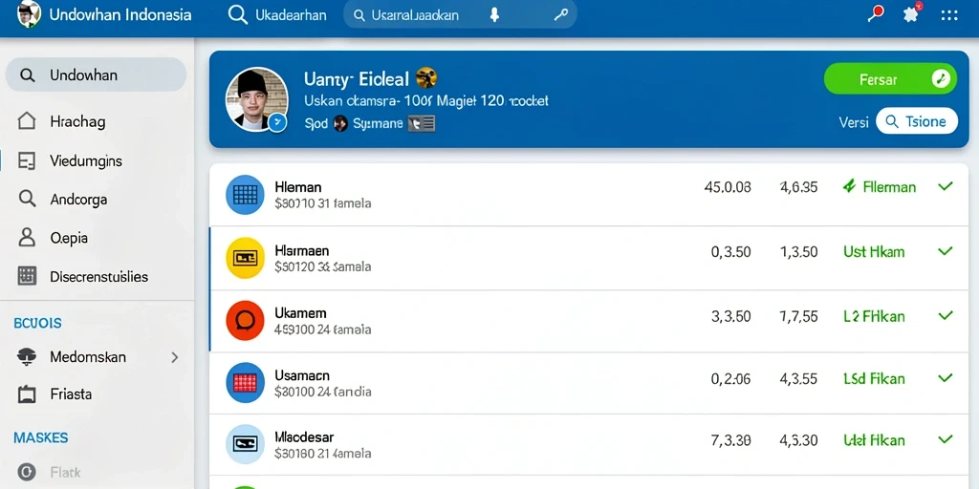The width and height of the screenshot is (979, 489).
Task: Open the three-dot apps grid menu
Action: (949, 15)
